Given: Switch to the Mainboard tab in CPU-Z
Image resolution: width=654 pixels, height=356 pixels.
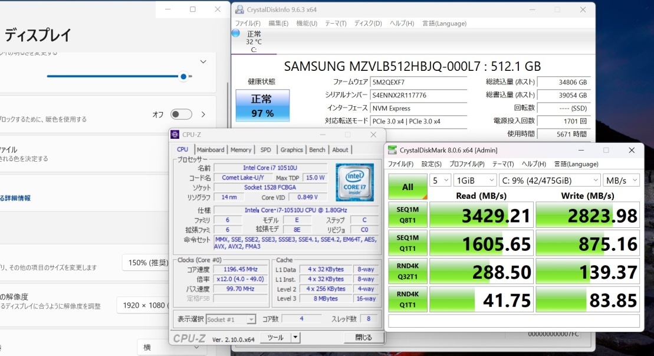Looking at the screenshot, I should pyautogui.click(x=211, y=150).
